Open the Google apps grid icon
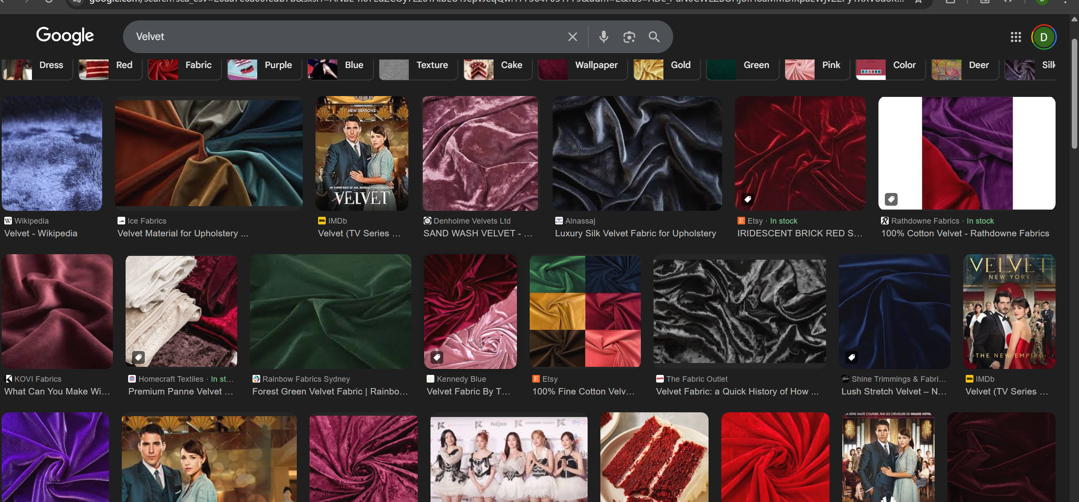The image size is (1079, 502). (1016, 37)
